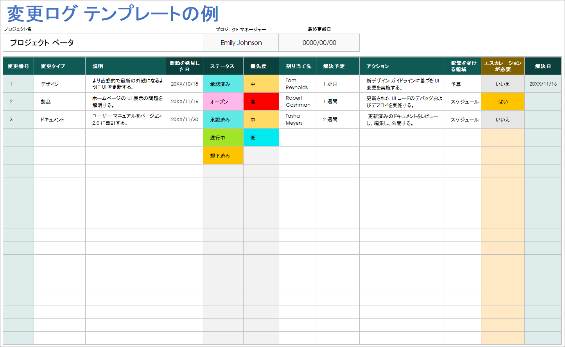This screenshot has height=347, width=565.
Task: Click the user manual version 2.0 description
Action: (126, 120)
